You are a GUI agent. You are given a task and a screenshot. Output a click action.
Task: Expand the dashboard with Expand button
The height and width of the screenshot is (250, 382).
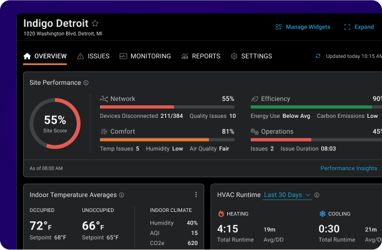(x=359, y=27)
